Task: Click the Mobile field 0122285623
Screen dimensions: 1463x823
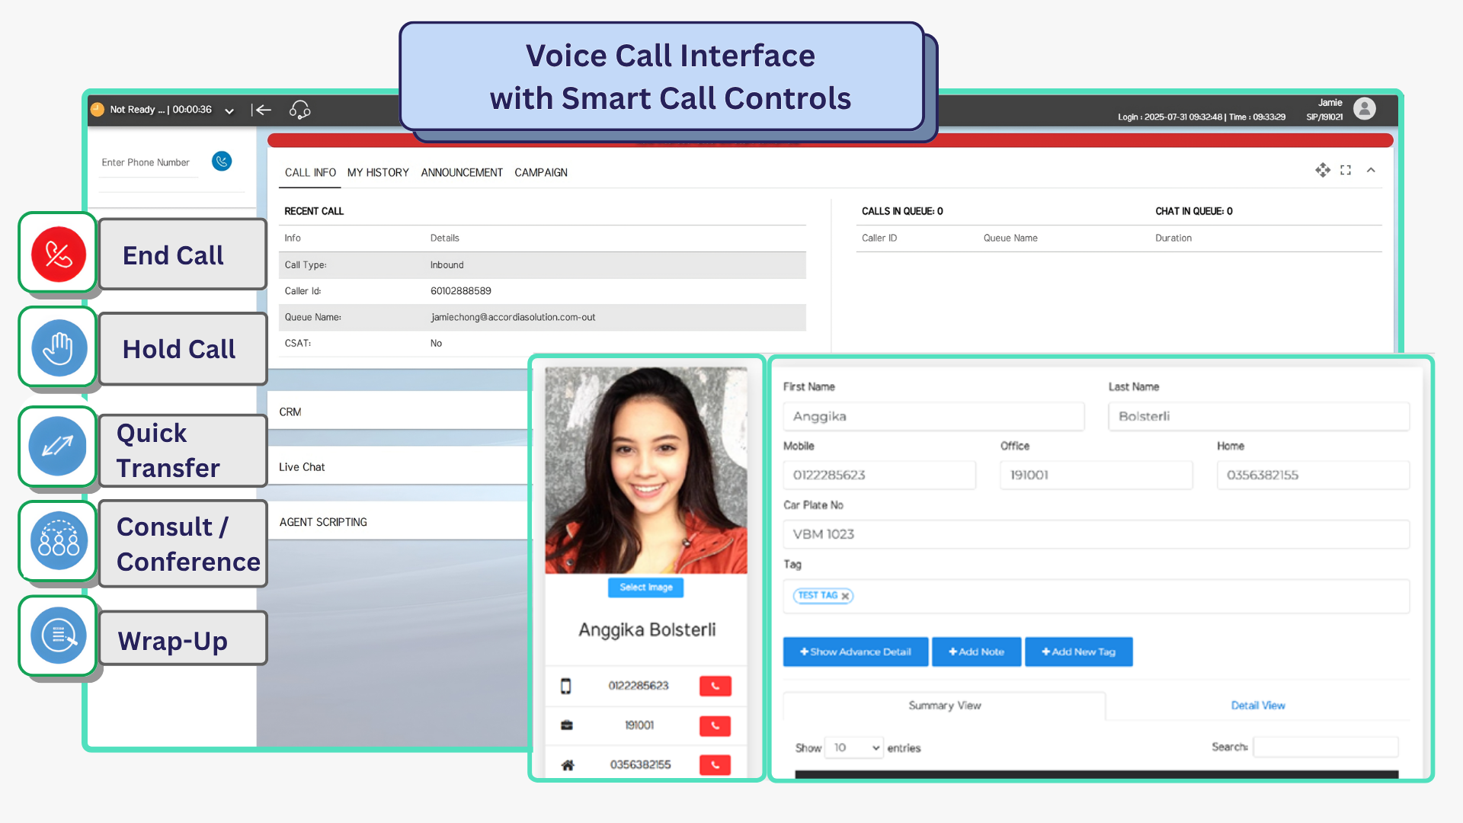Action: point(879,475)
